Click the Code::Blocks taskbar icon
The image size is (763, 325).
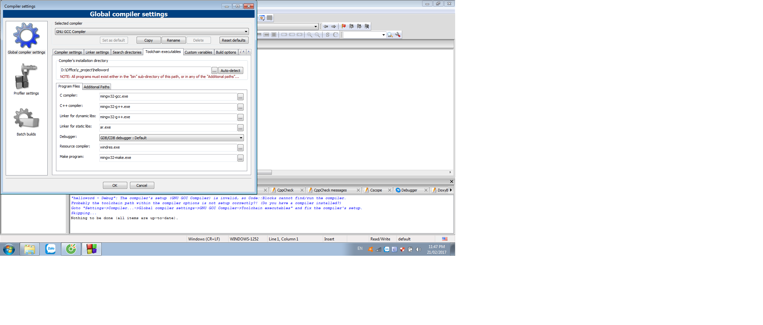[x=92, y=249]
